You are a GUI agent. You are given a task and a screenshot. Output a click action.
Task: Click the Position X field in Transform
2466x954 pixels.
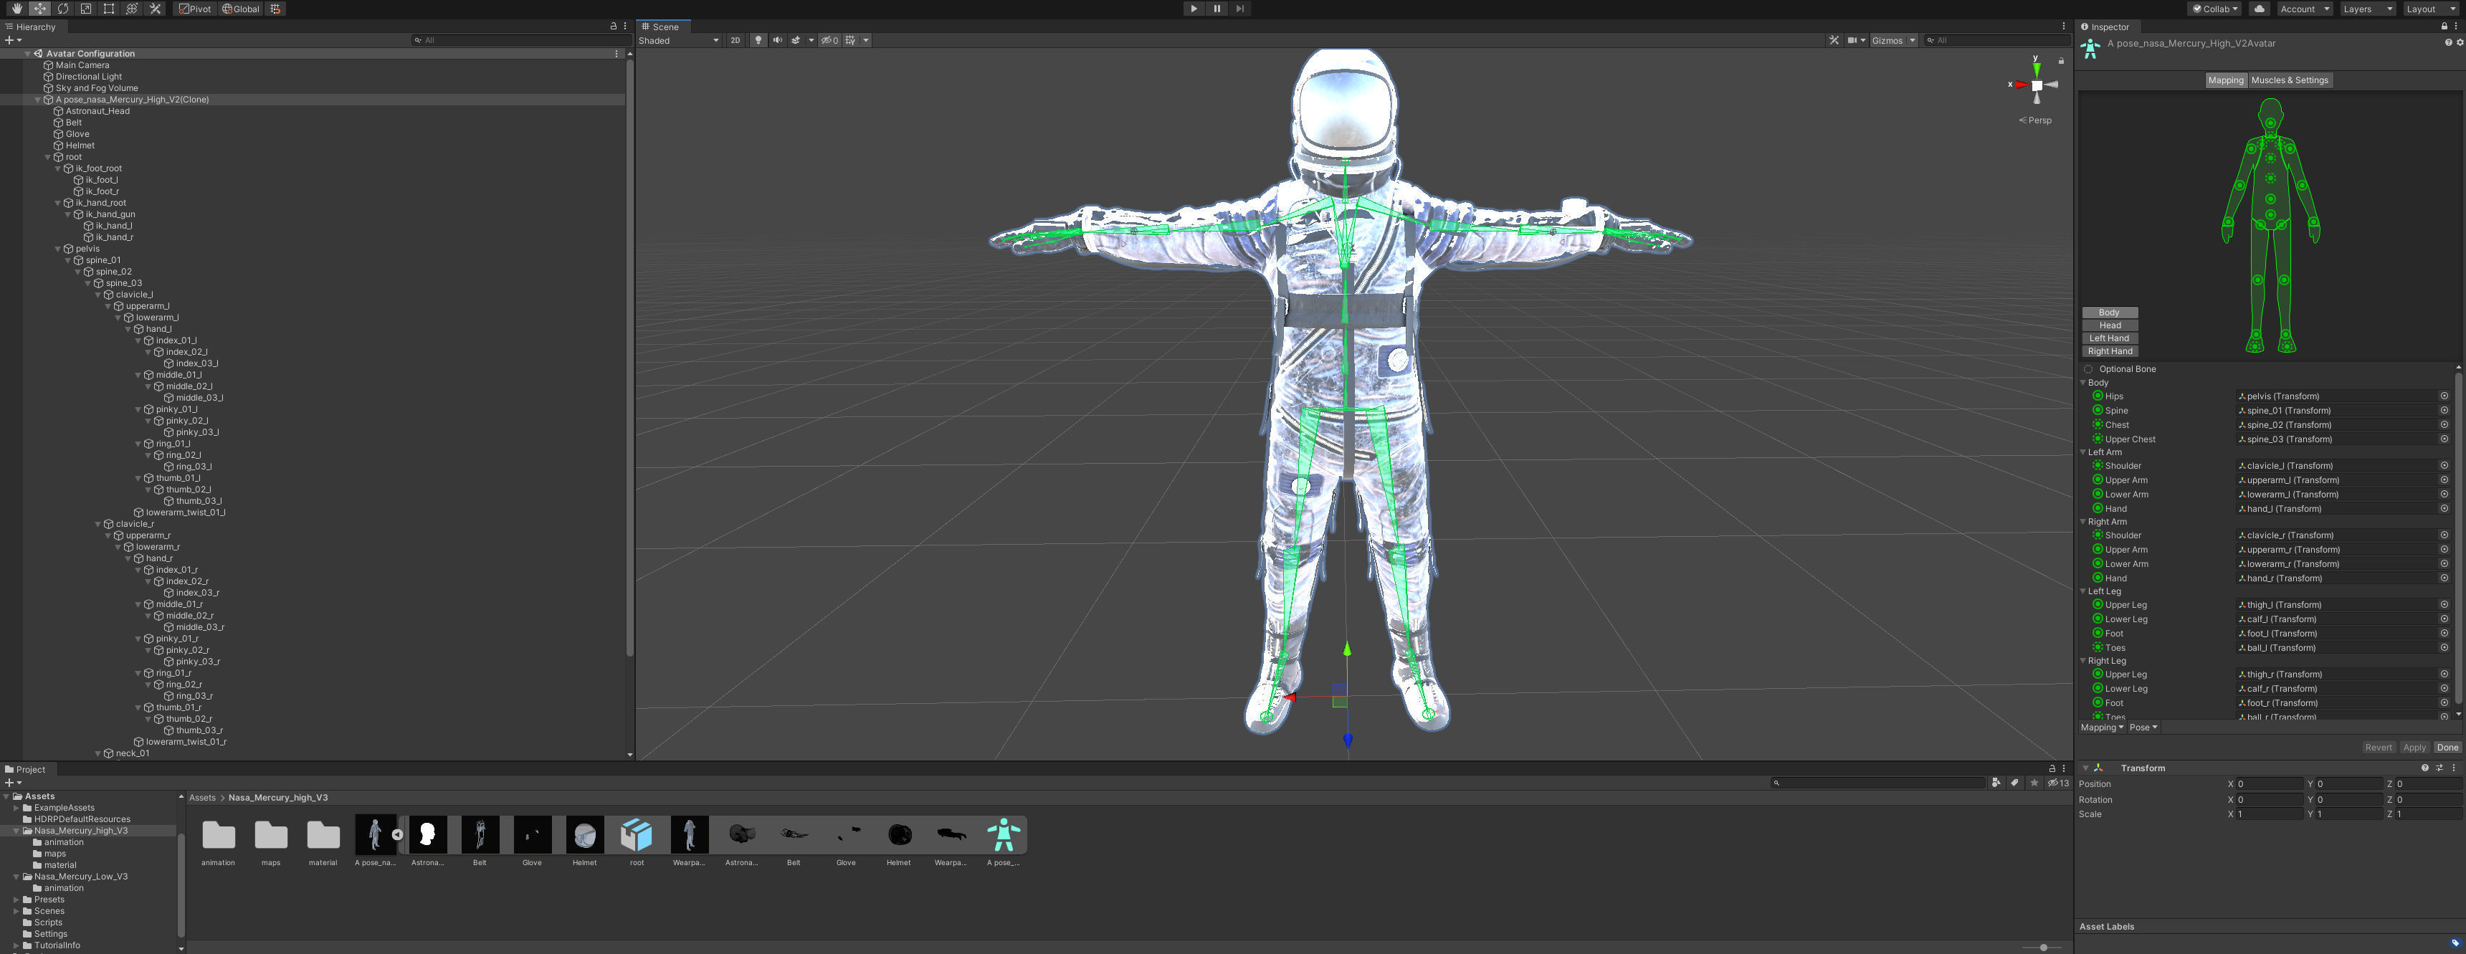[2268, 783]
